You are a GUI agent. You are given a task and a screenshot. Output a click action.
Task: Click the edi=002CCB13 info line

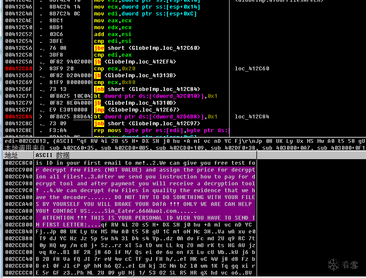(185, 141)
